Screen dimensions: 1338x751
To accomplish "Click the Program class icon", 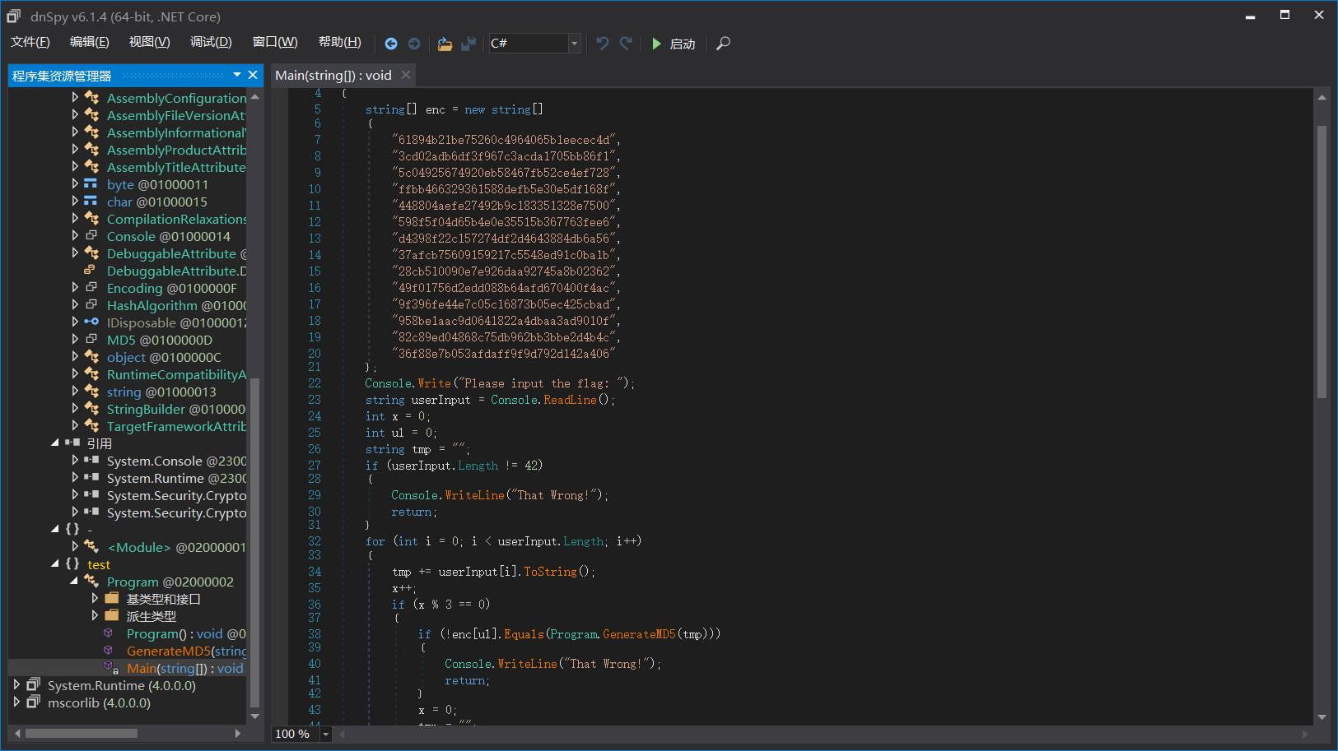I will (91, 581).
